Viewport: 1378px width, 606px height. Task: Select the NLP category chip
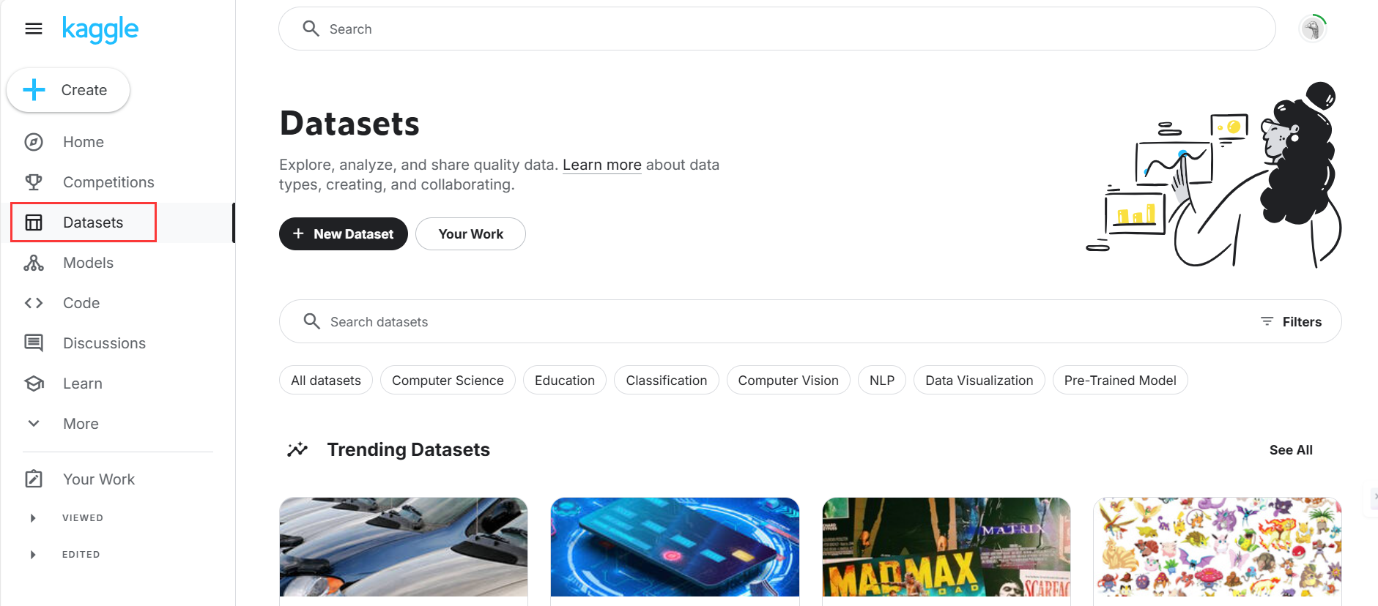point(881,381)
